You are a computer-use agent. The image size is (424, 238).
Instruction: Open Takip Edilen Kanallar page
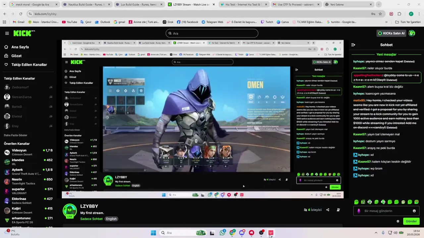pos(26,65)
